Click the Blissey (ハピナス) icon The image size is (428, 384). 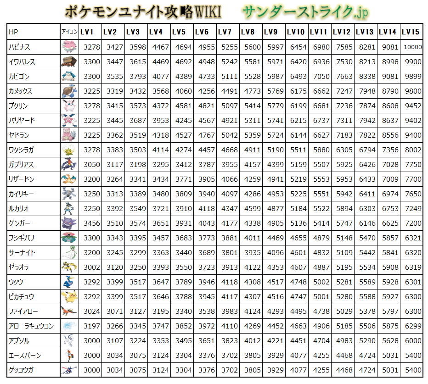click(69, 47)
